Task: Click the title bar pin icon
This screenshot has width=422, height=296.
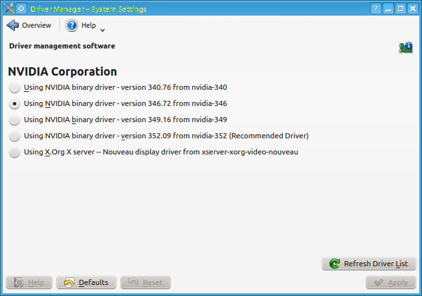Action: coord(21,8)
